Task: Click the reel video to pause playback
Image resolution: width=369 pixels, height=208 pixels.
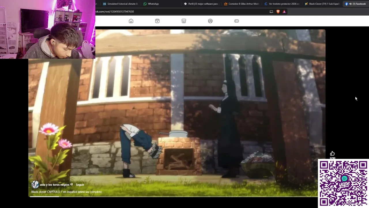Action: [x=177, y=113]
